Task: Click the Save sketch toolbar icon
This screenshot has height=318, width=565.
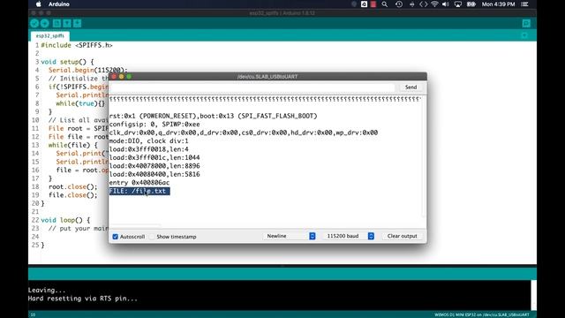Action: coord(77,24)
